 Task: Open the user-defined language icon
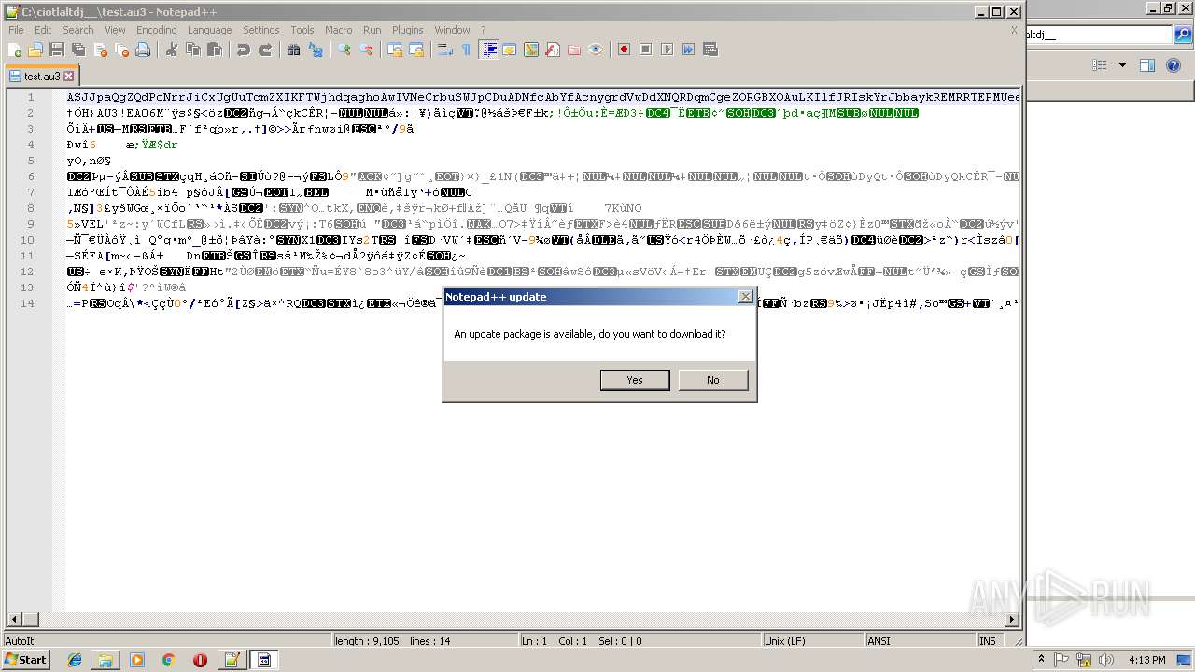tap(510, 49)
